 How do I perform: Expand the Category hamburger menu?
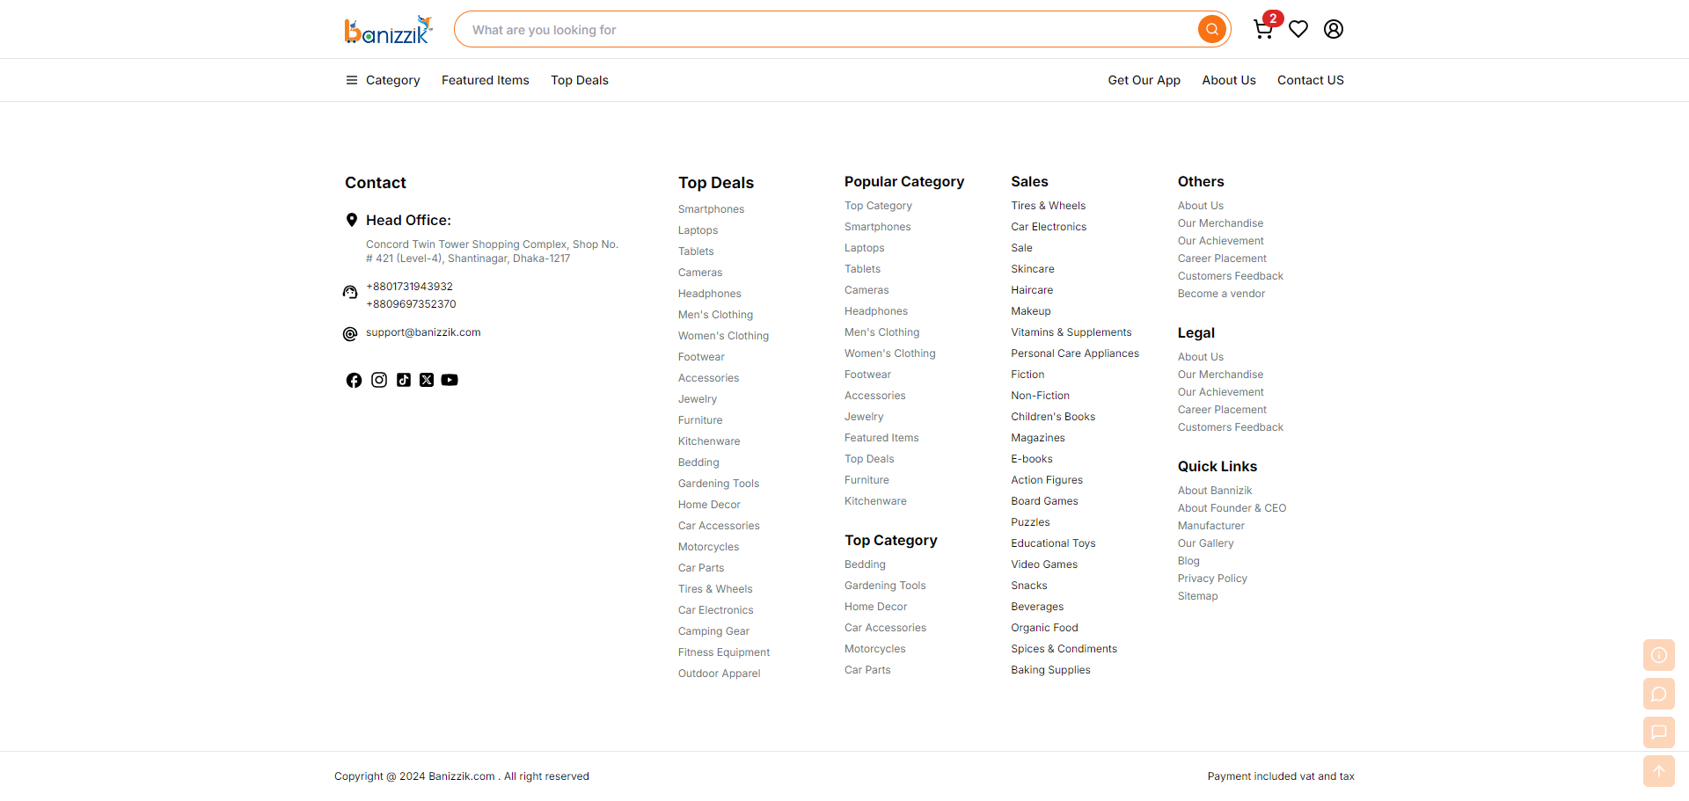click(x=383, y=80)
